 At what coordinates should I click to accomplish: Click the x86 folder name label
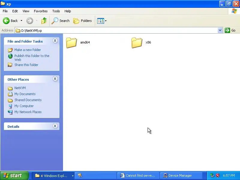tap(148, 42)
